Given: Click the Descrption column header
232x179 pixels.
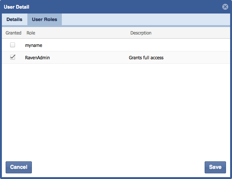Looking at the screenshot, I should (141, 33).
